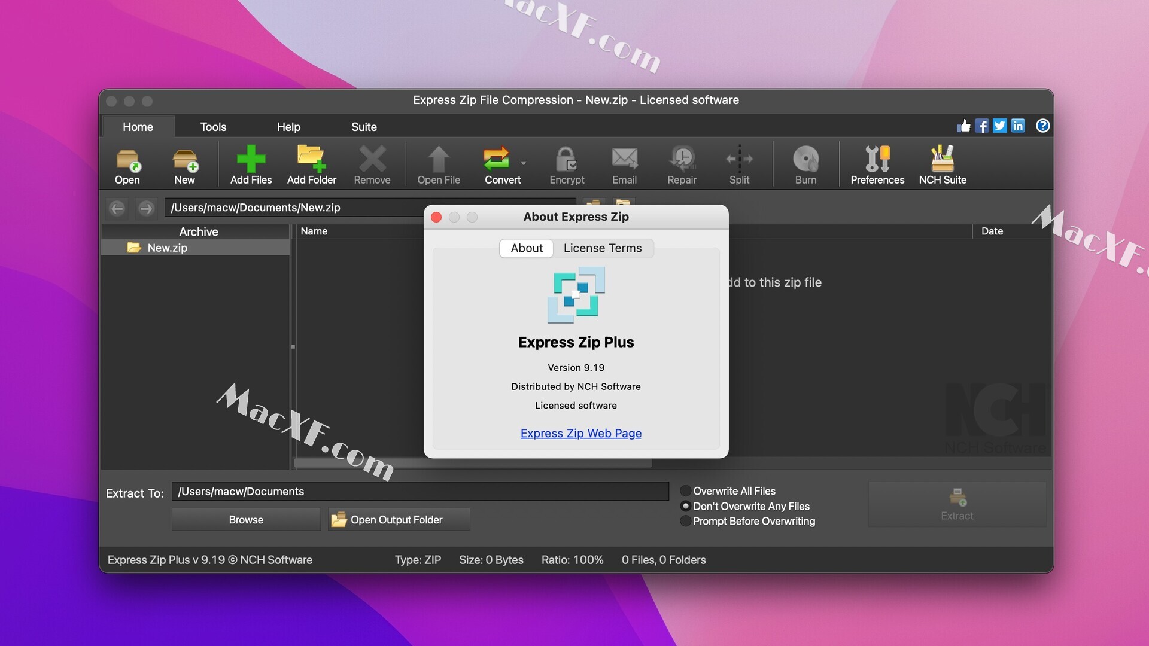Share via the LinkedIn icon
The image size is (1149, 646).
(1018, 126)
